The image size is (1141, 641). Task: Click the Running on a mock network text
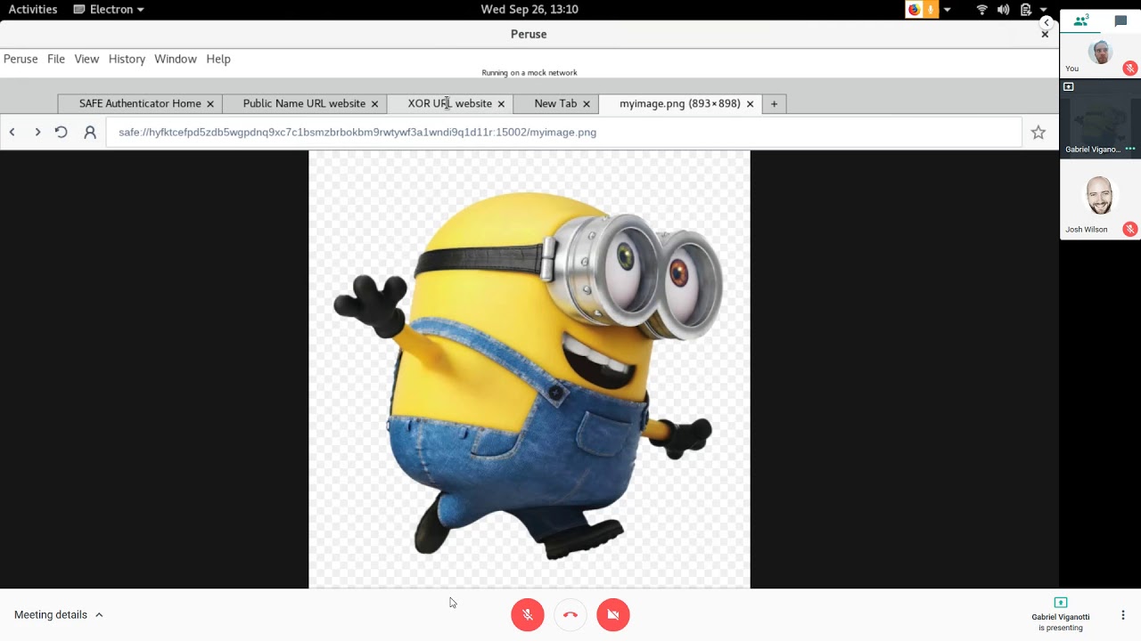pyautogui.click(x=529, y=73)
